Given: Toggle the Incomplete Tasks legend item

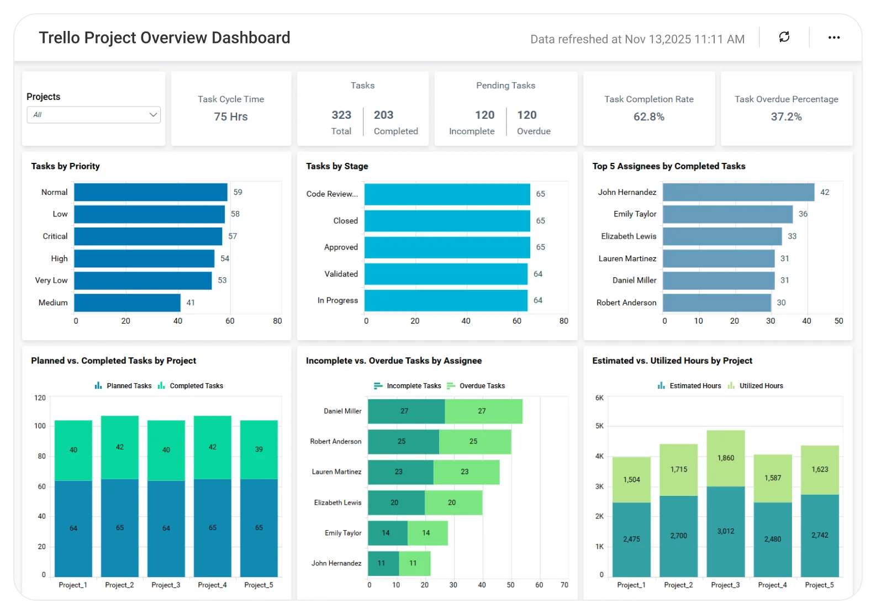Looking at the screenshot, I should coord(408,386).
